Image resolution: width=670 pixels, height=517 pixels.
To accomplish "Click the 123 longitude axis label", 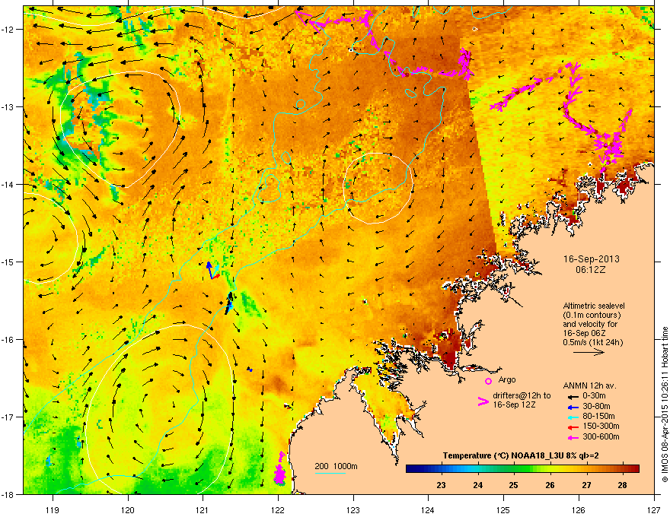I will (x=353, y=509).
